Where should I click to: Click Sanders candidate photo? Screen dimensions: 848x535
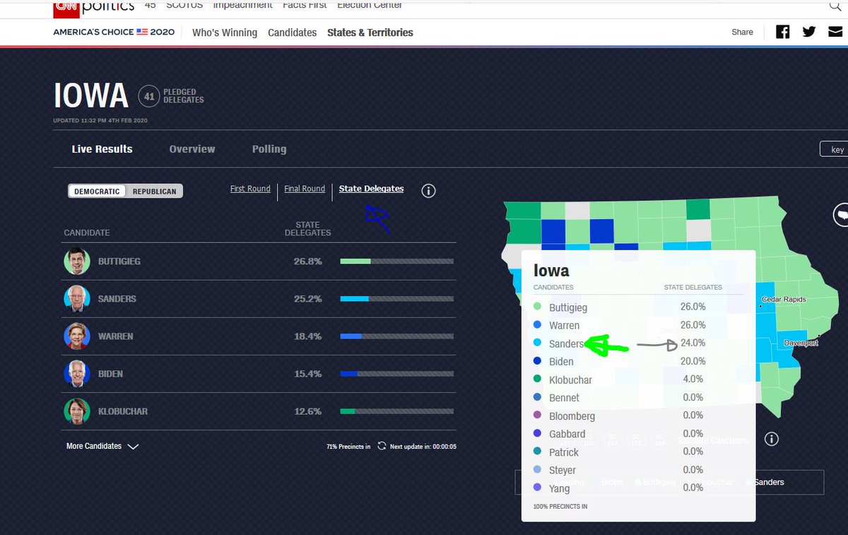pos(77,299)
